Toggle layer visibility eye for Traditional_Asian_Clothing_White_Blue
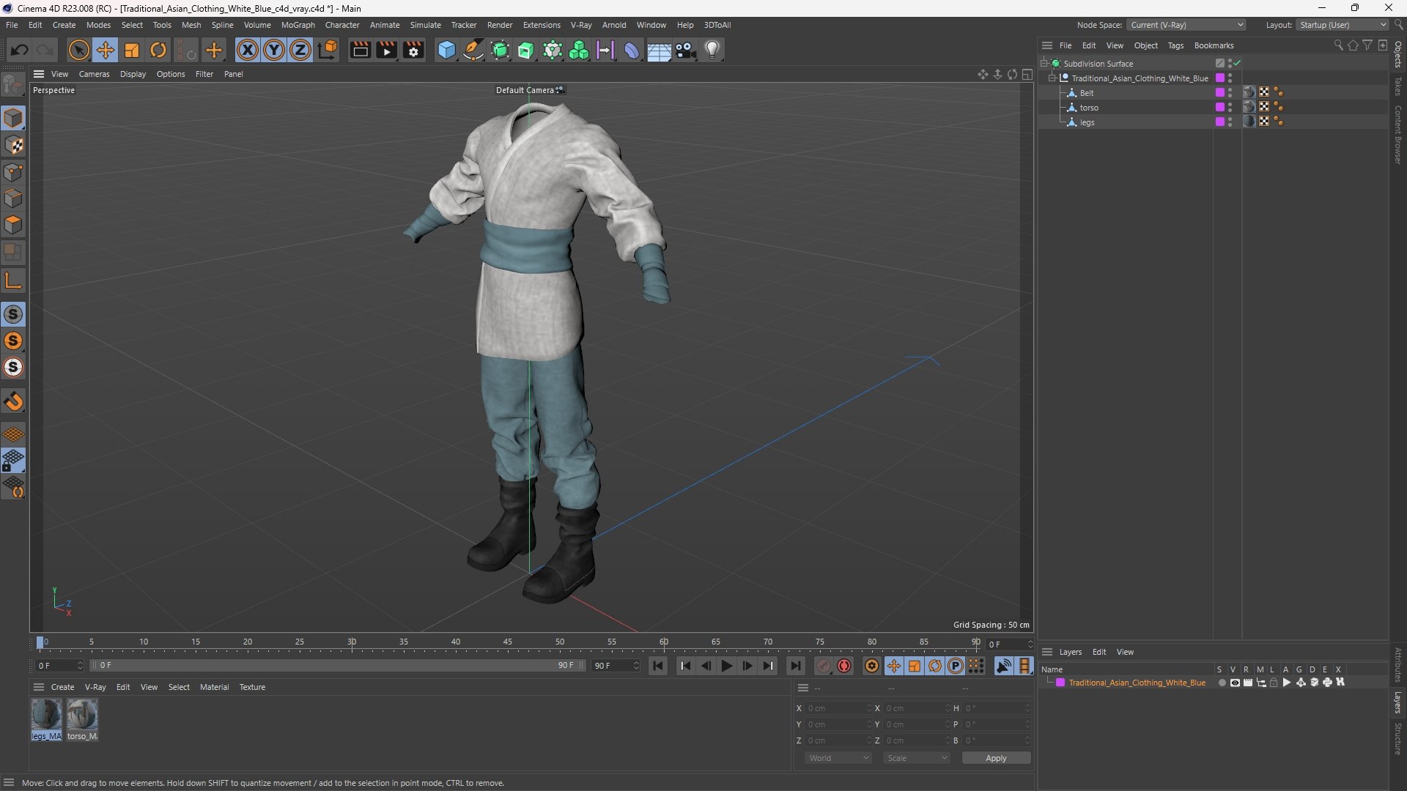 pos(1235,683)
